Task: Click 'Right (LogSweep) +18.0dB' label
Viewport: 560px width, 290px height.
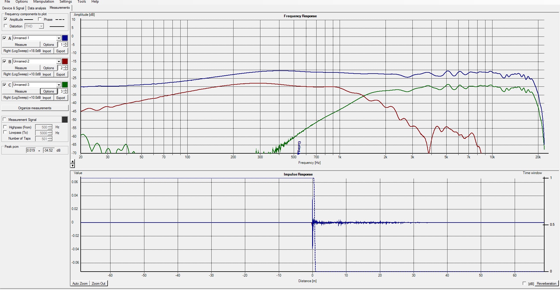Action: [22, 51]
